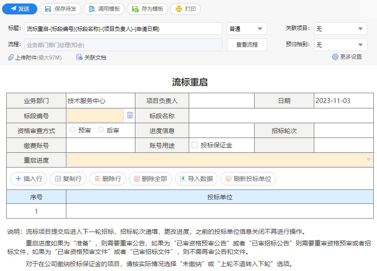377x271 pixels.
Task: Click the 删除行 trash icon
Action: coord(97,179)
